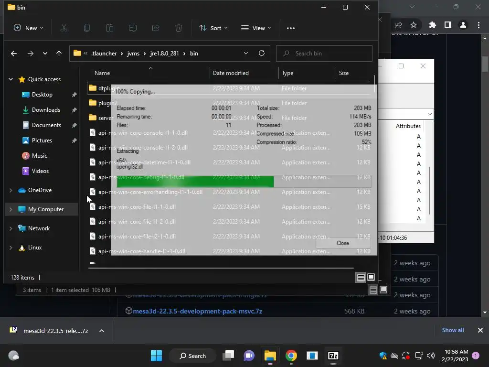Open Pictures in Quick access
The height and width of the screenshot is (367, 489).
pos(42,140)
